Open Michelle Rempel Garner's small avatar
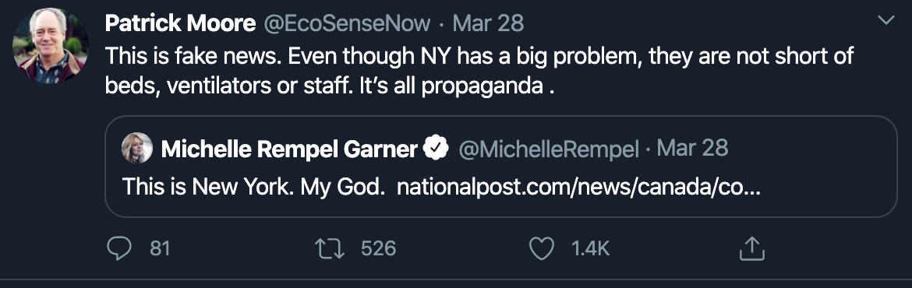 pos(137,148)
